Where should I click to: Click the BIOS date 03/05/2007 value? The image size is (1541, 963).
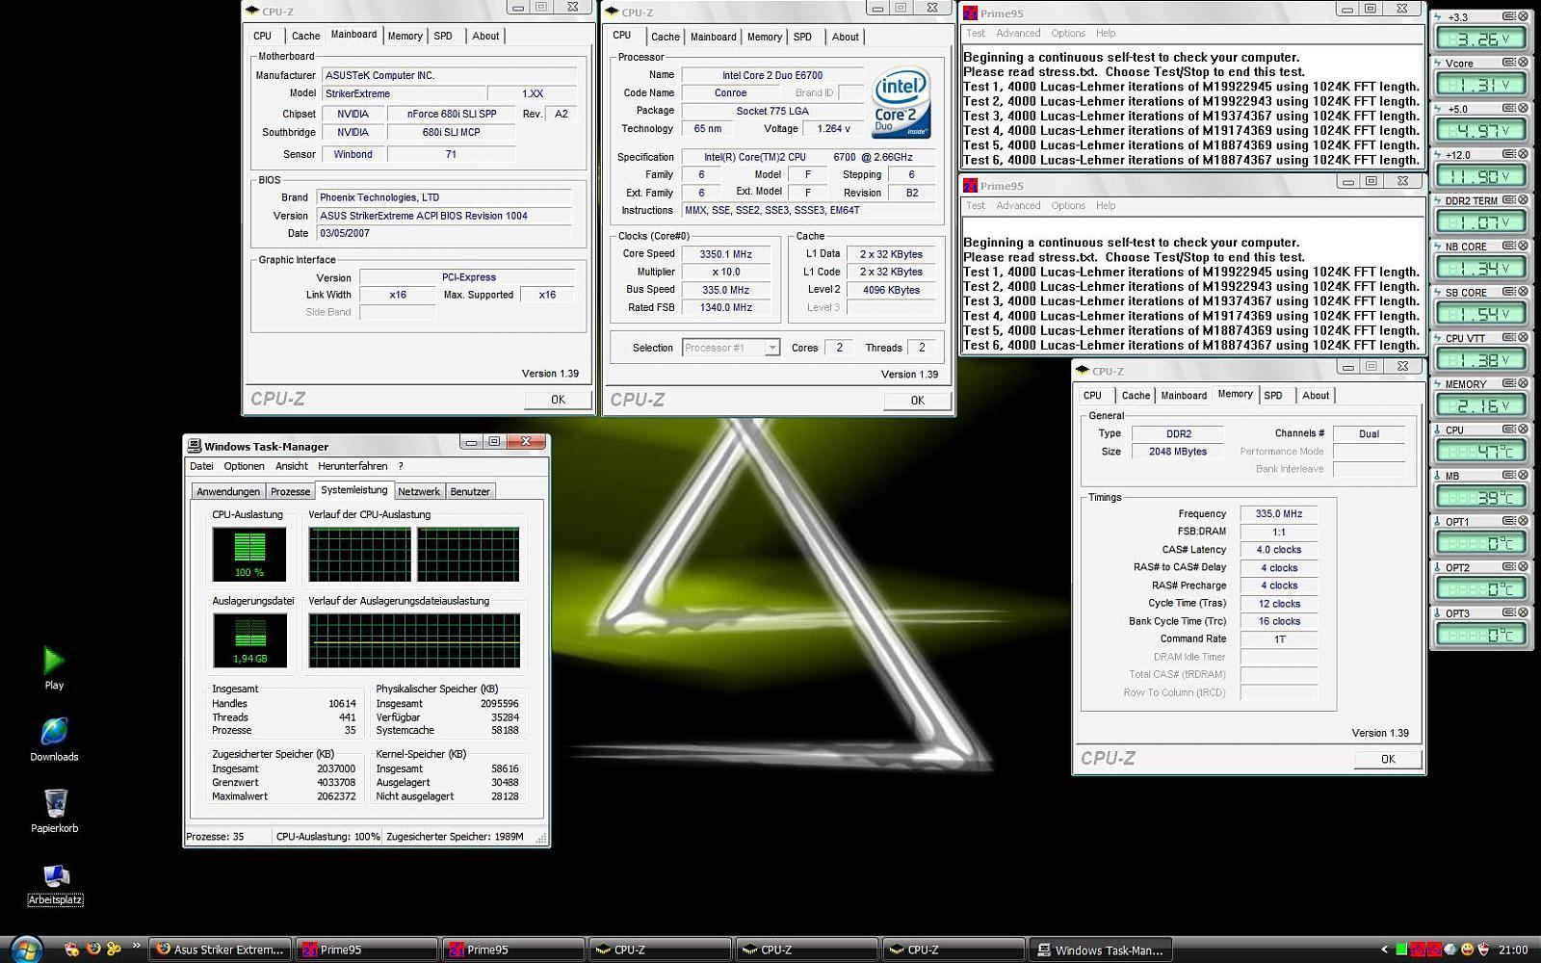pyautogui.click(x=445, y=233)
